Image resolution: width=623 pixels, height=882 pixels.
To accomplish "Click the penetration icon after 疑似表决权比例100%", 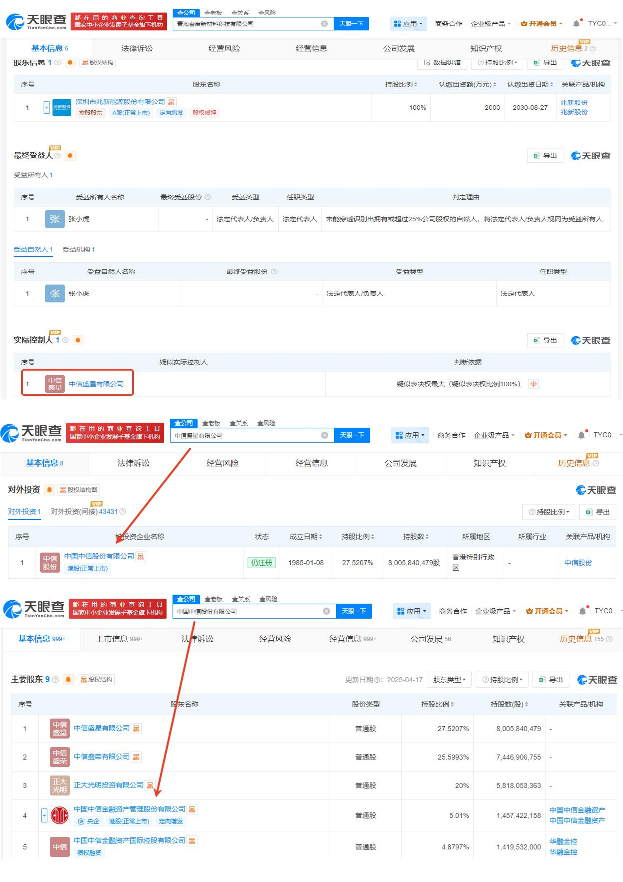I will tap(533, 384).
